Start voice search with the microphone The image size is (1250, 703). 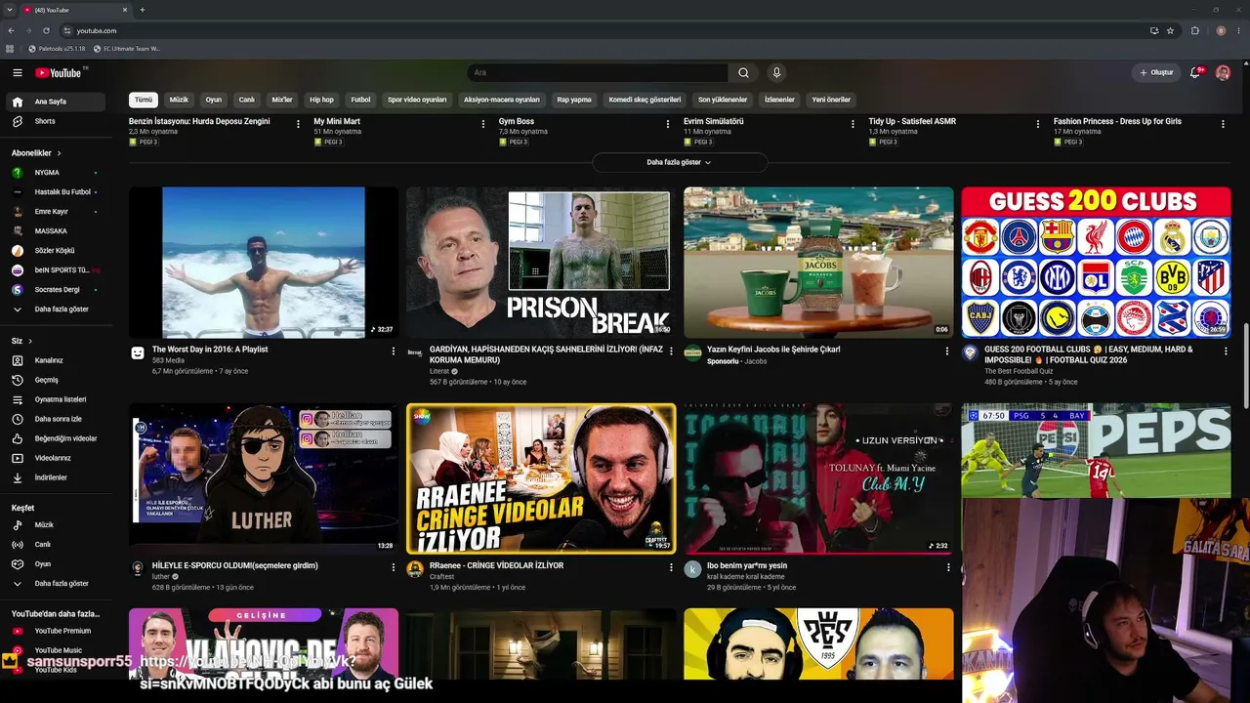(x=776, y=73)
